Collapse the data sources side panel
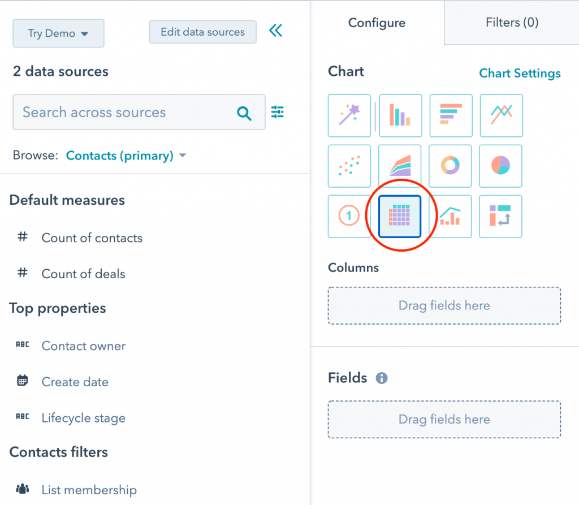This screenshot has height=505, width=579. tap(275, 31)
